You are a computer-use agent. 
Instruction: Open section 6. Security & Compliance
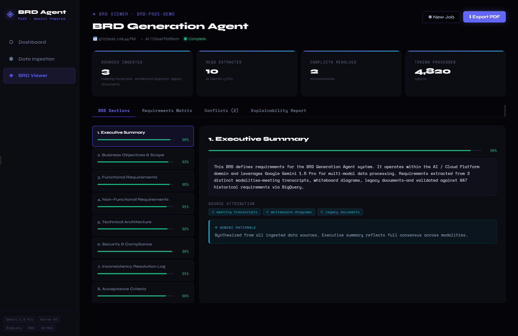click(x=143, y=248)
